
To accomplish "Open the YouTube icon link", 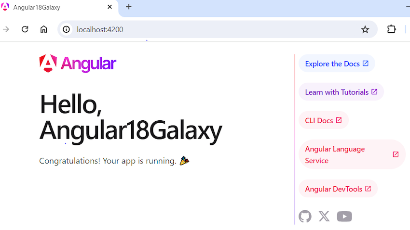I will [344, 216].
